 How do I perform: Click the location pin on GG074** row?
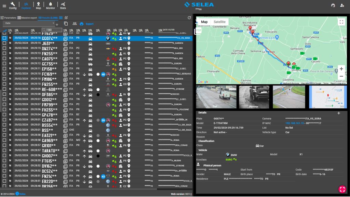[x=129, y=38]
